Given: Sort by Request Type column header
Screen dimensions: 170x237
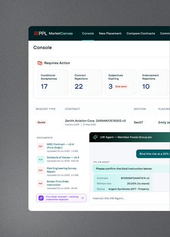Looking at the screenshot, I should click(x=45, y=109).
